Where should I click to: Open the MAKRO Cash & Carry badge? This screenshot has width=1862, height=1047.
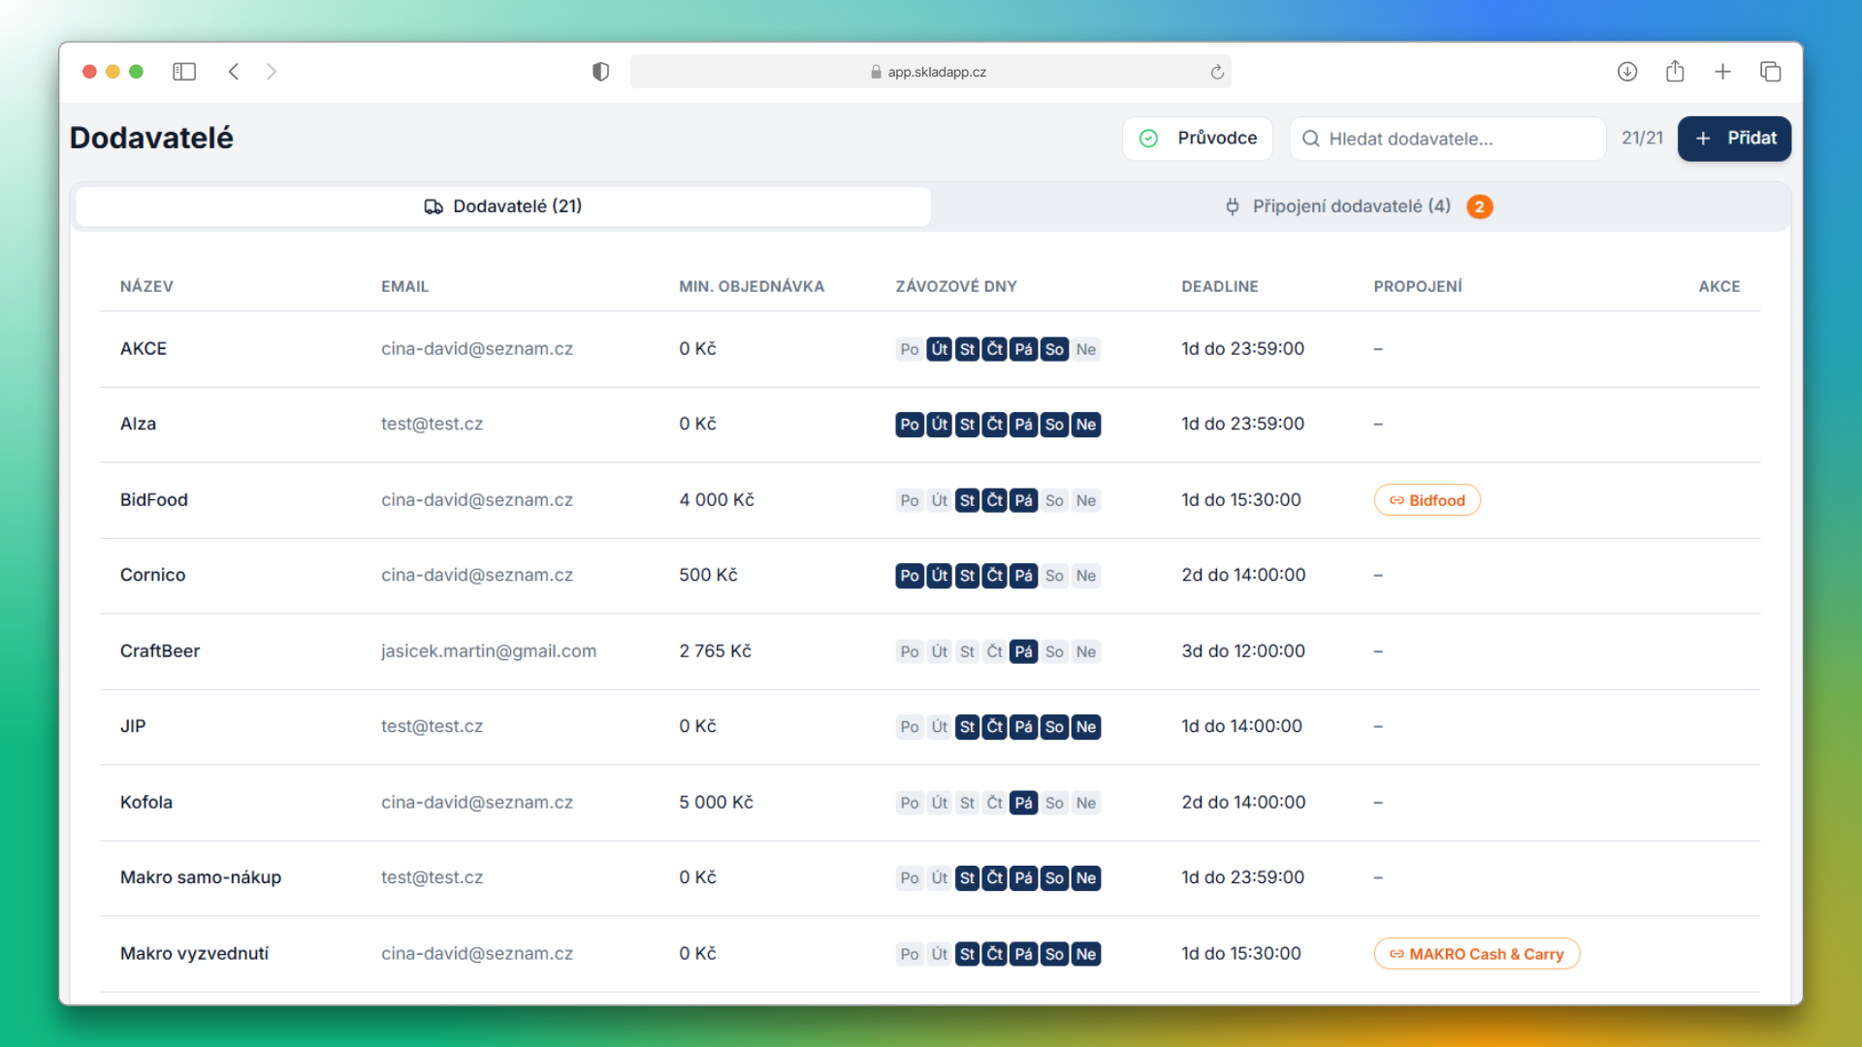(1476, 954)
